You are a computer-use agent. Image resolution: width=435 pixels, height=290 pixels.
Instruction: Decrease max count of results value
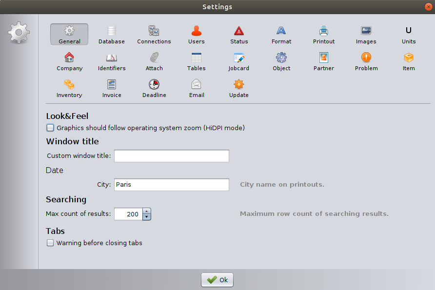click(147, 217)
